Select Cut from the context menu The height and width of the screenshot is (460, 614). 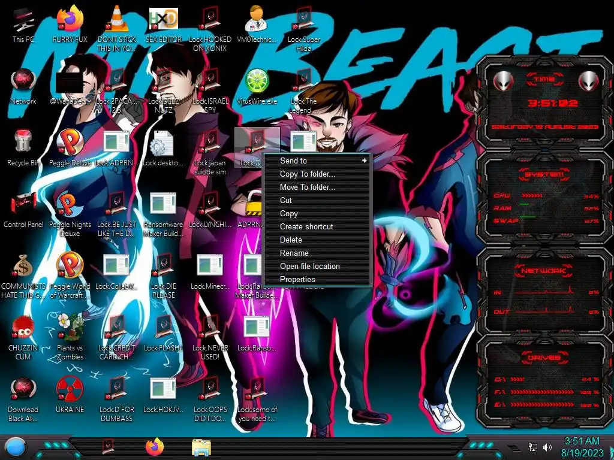click(318, 200)
